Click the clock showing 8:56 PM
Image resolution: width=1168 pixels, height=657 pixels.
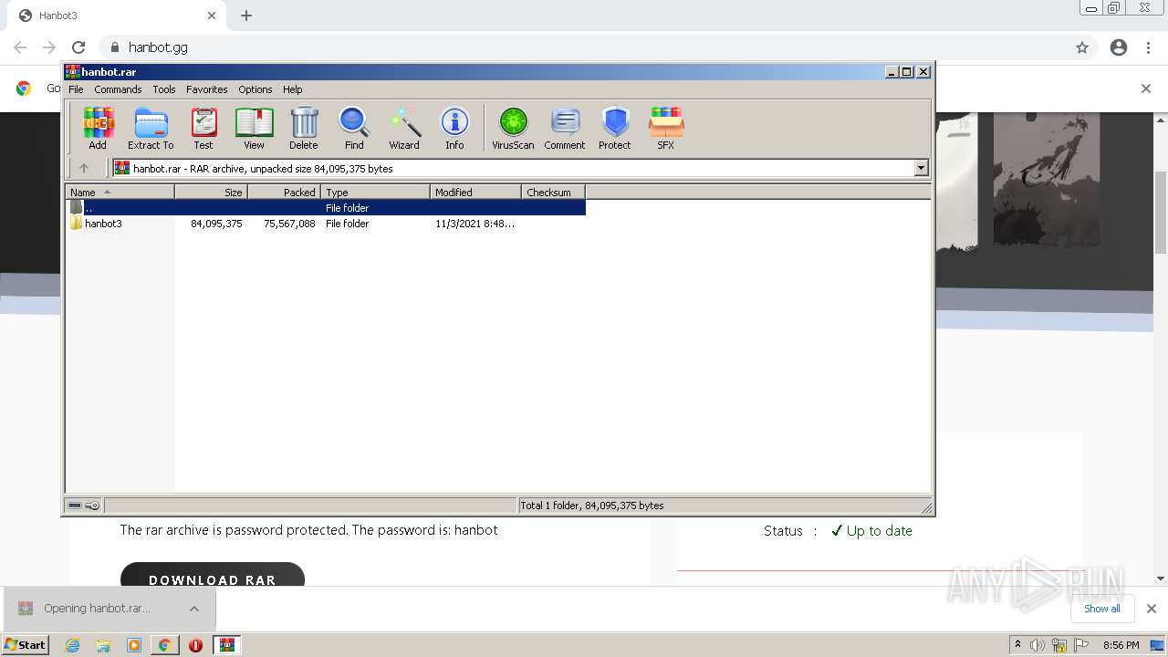pyautogui.click(x=1121, y=645)
